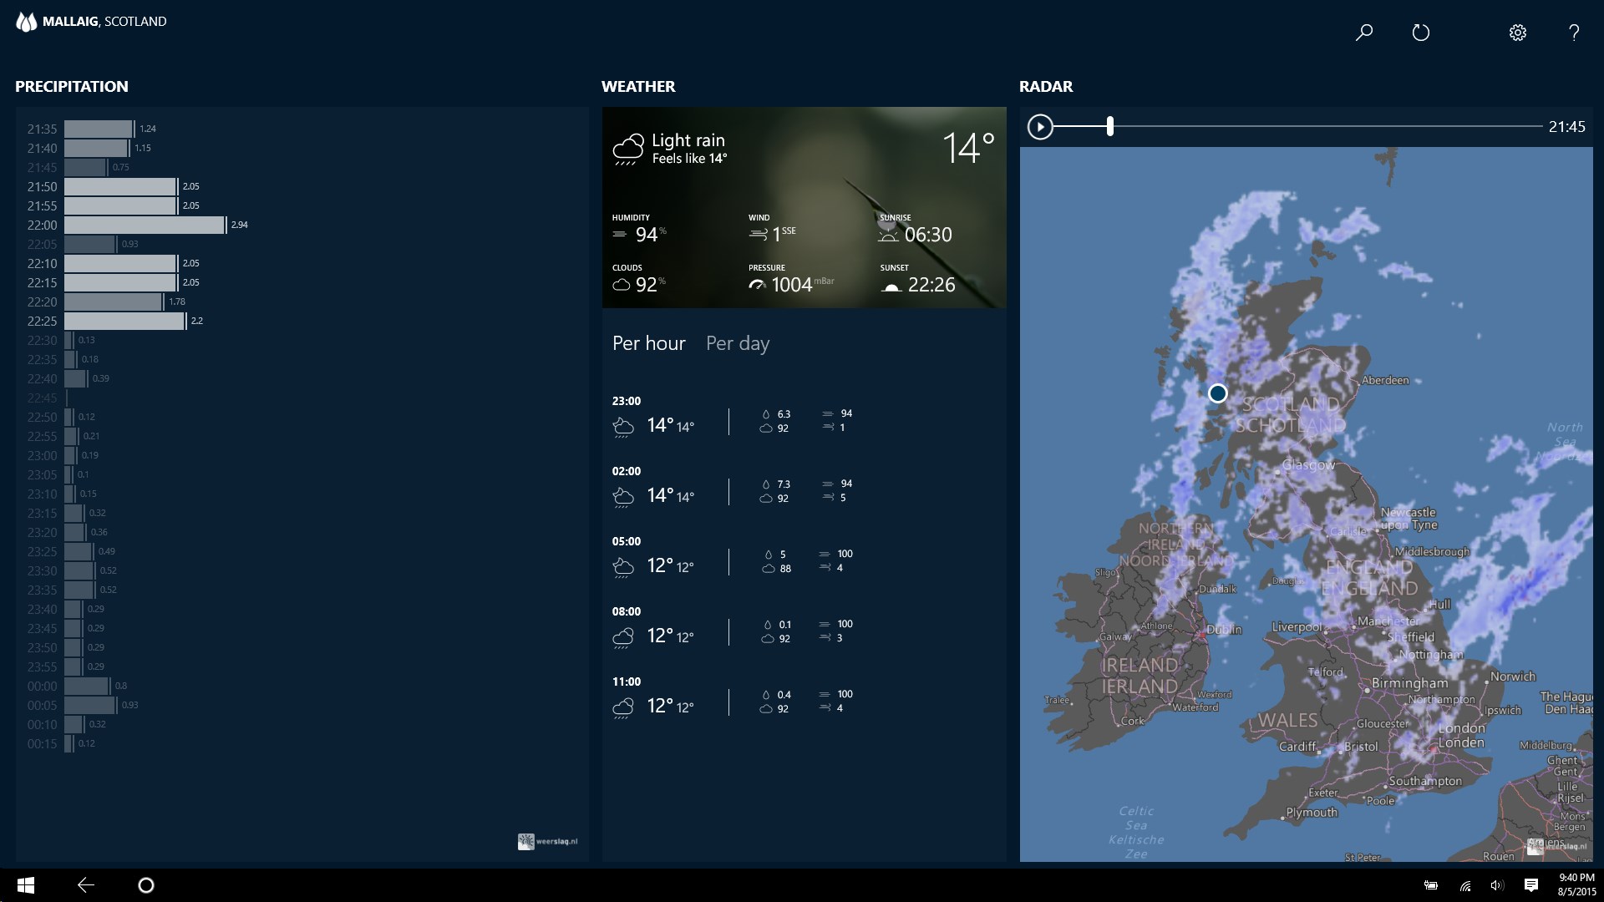
Task: Open the settings gear icon
Action: point(1518,32)
